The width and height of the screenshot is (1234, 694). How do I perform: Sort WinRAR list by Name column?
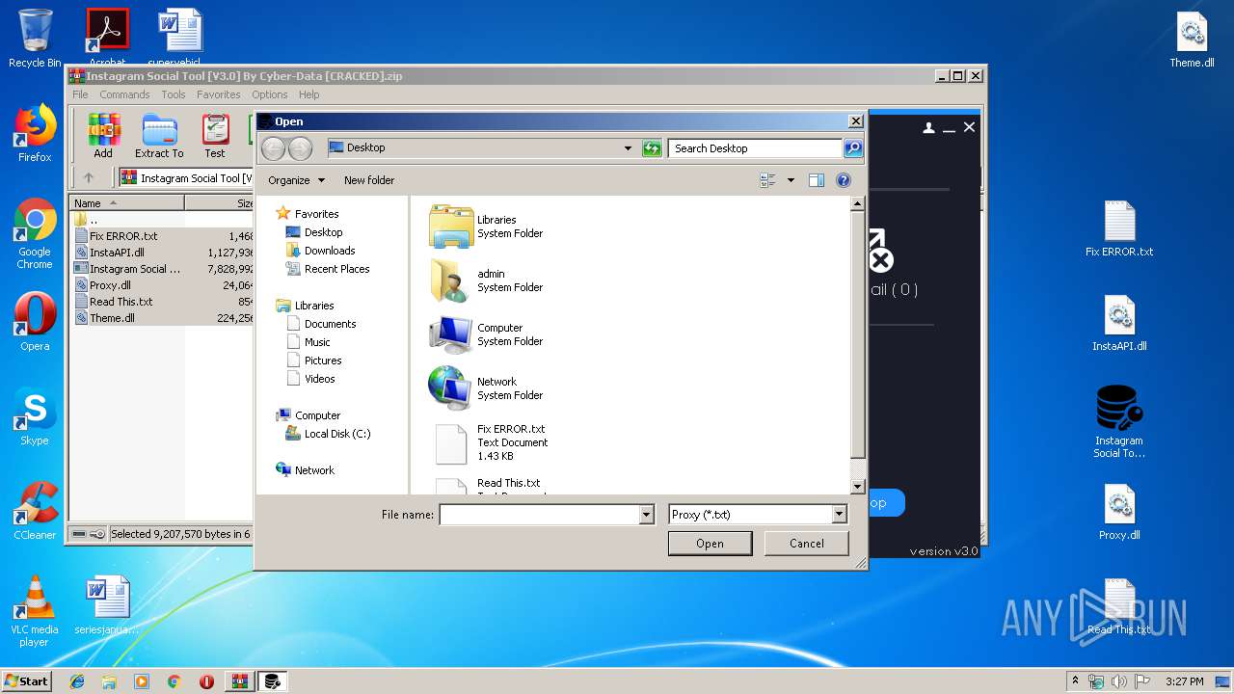point(126,202)
